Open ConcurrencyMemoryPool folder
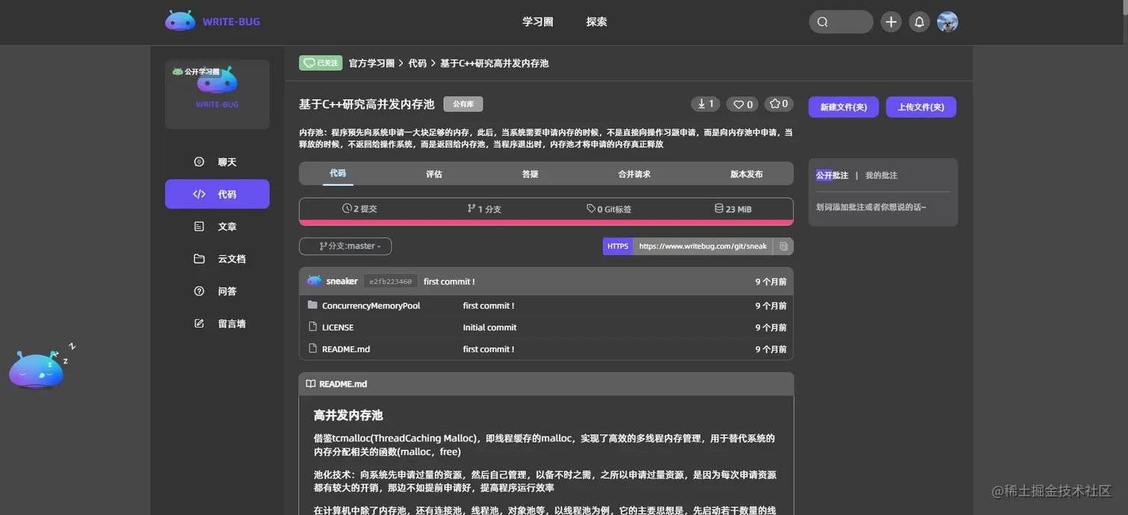Image resolution: width=1128 pixels, height=515 pixels. (371, 305)
